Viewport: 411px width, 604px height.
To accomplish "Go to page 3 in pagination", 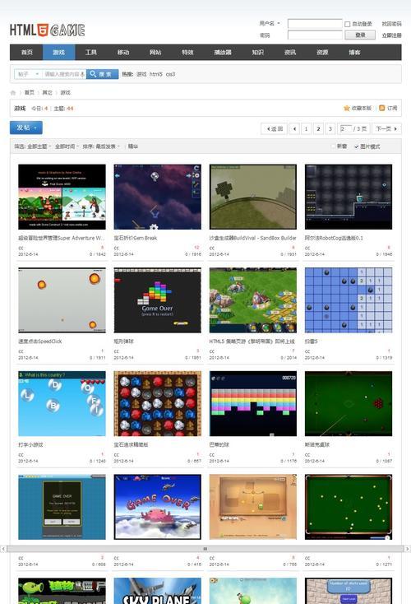I will tap(330, 128).
